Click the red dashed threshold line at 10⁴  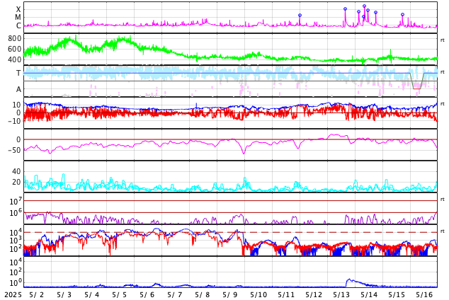coord(230,232)
